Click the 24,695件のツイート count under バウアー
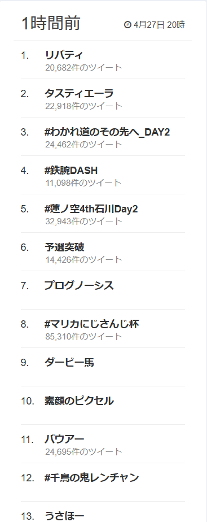This screenshot has width=207, height=522. click(84, 452)
